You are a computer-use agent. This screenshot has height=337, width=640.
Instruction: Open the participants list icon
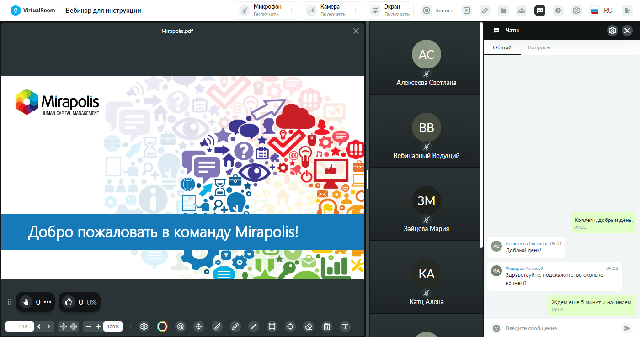pos(522,11)
